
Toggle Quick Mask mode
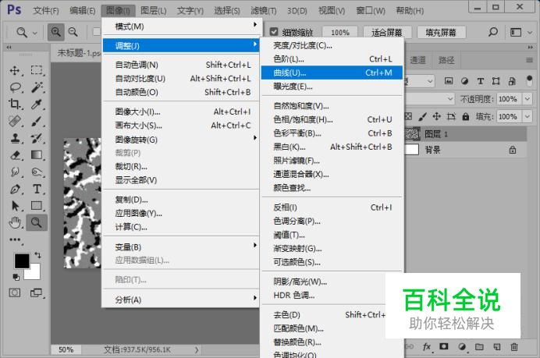click(x=15, y=293)
